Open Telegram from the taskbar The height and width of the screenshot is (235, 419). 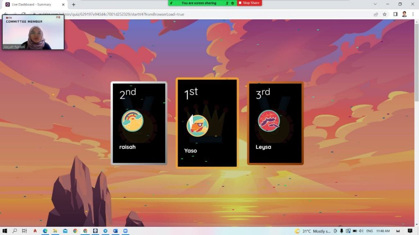pyautogui.click(x=105, y=231)
